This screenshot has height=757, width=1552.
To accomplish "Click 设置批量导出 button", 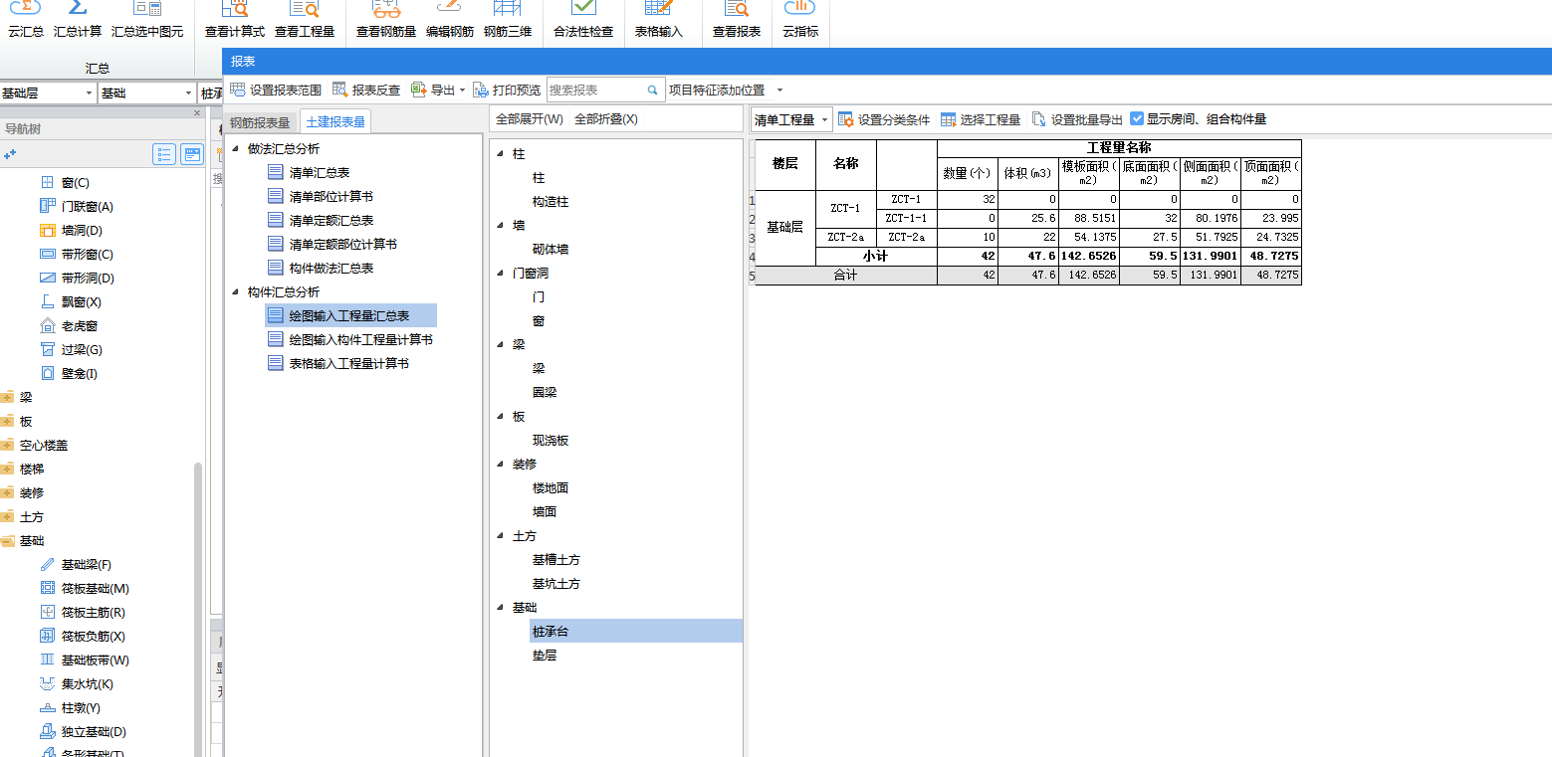I will (x=1077, y=119).
